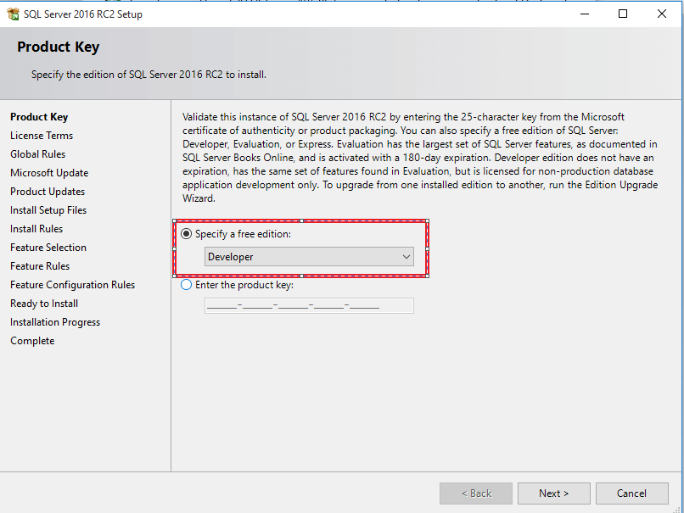Screen dimensions: 684x513
Task: Maximize the setup window
Action: pyautogui.click(x=624, y=14)
